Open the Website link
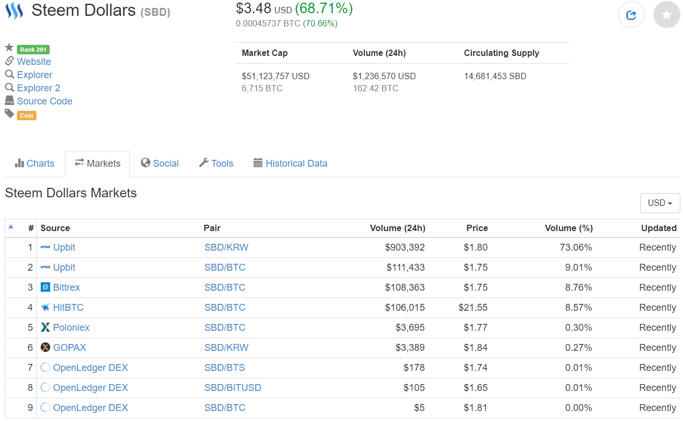This screenshot has width=683, height=421. click(34, 62)
